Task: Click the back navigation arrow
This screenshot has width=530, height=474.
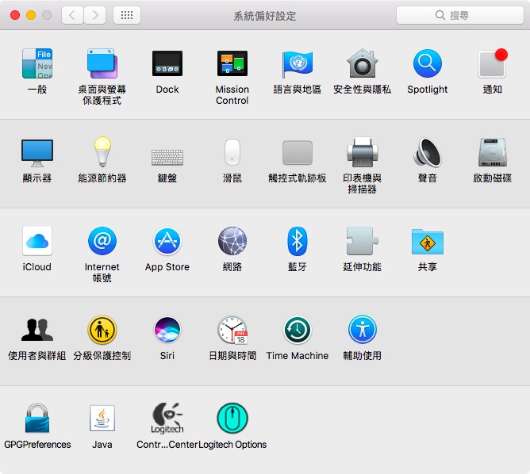Action: click(x=72, y=15)
